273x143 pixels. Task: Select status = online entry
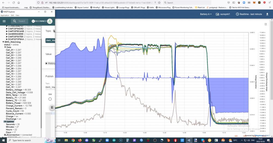[x=11, y=45]
